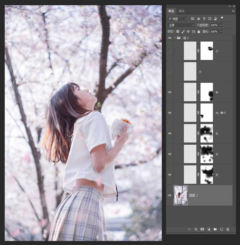The image size is (240, 245).
Task: Filter layers by text type icon
Action: click(x=204, y=19)
